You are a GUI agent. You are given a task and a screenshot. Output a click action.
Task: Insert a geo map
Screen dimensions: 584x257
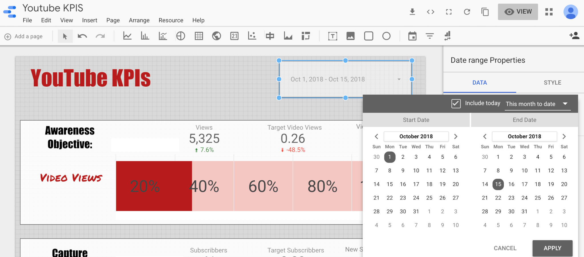tap(216, 36)
